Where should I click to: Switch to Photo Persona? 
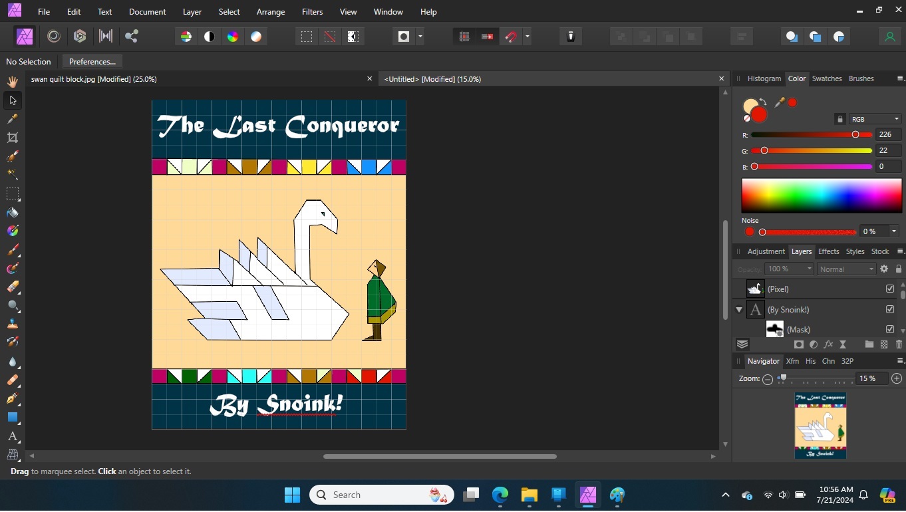(25, 37)
